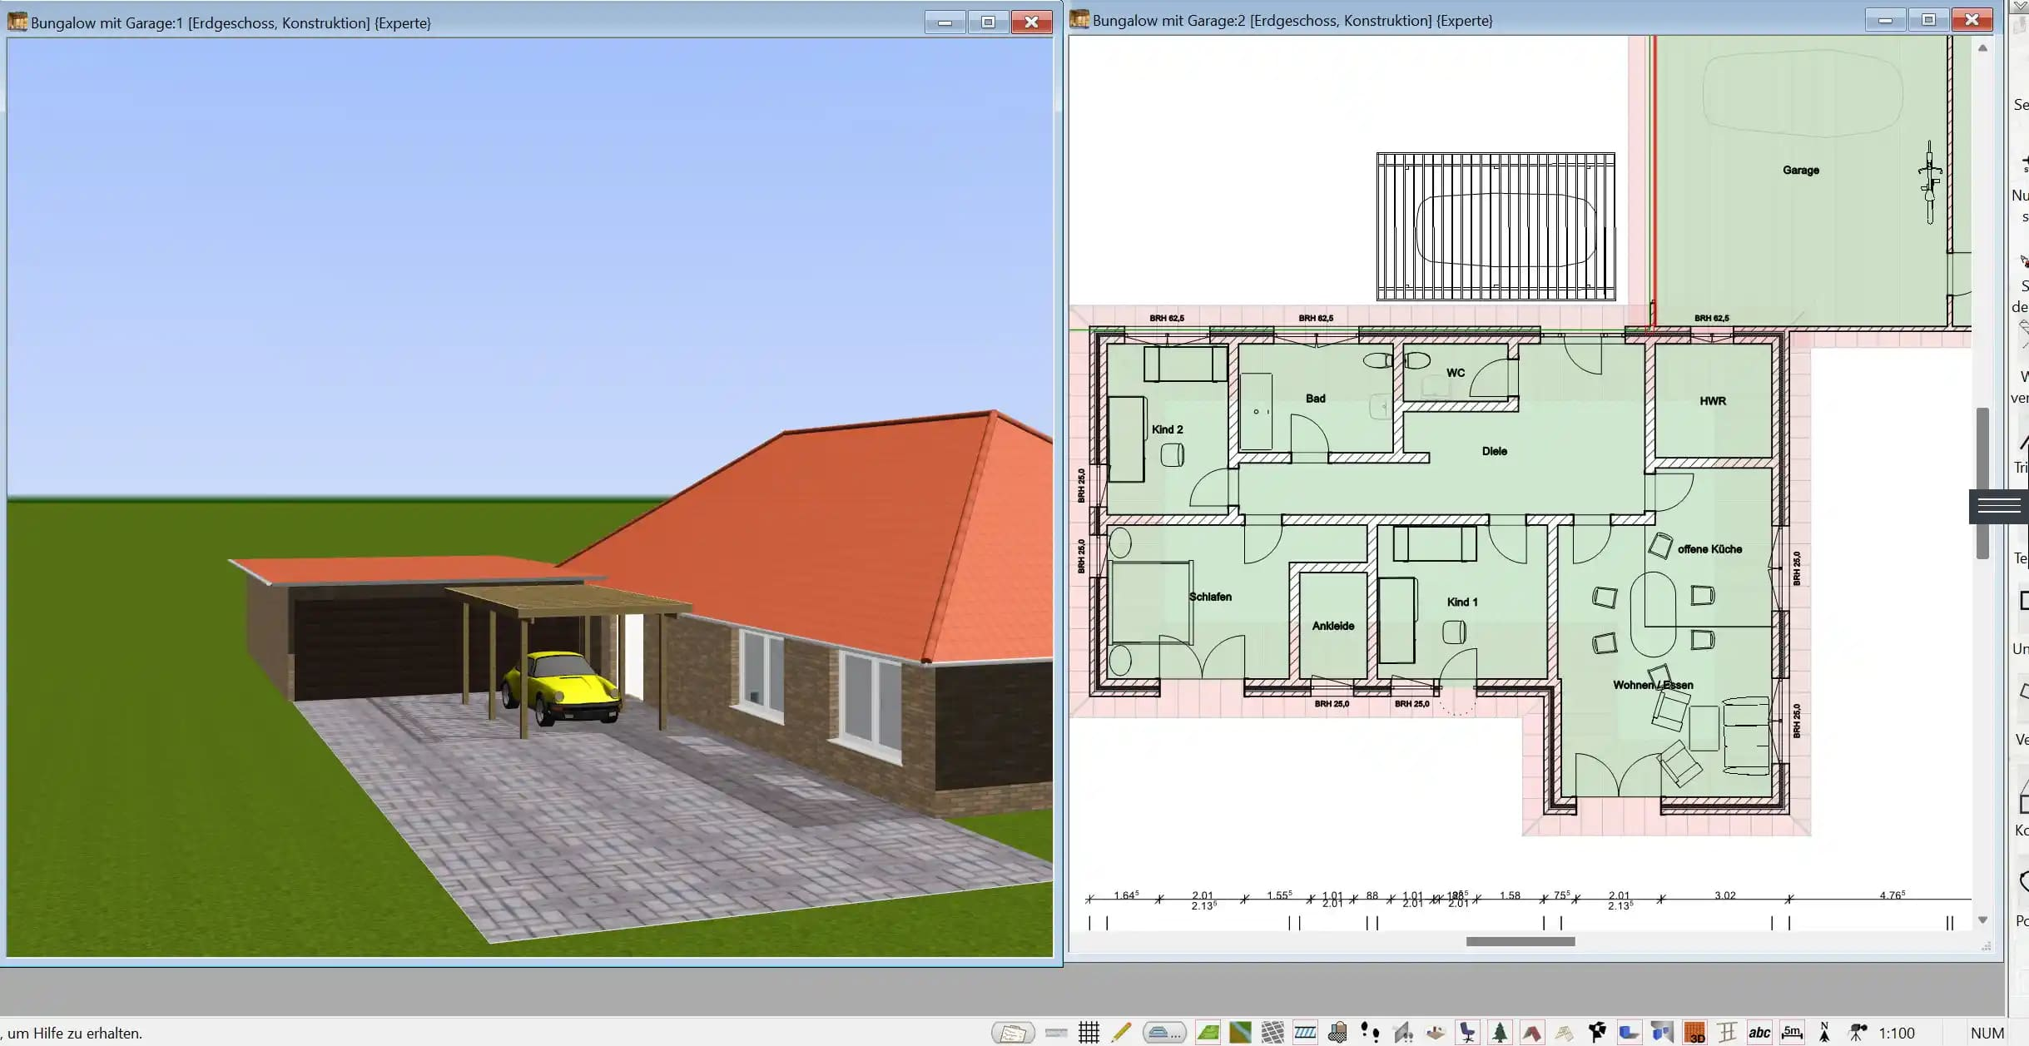This screenshot has height=1046, width=2029.
Task: Click the app icon in Bungalow mit Garage:1 title bar
Action: (x=17, y=21)
